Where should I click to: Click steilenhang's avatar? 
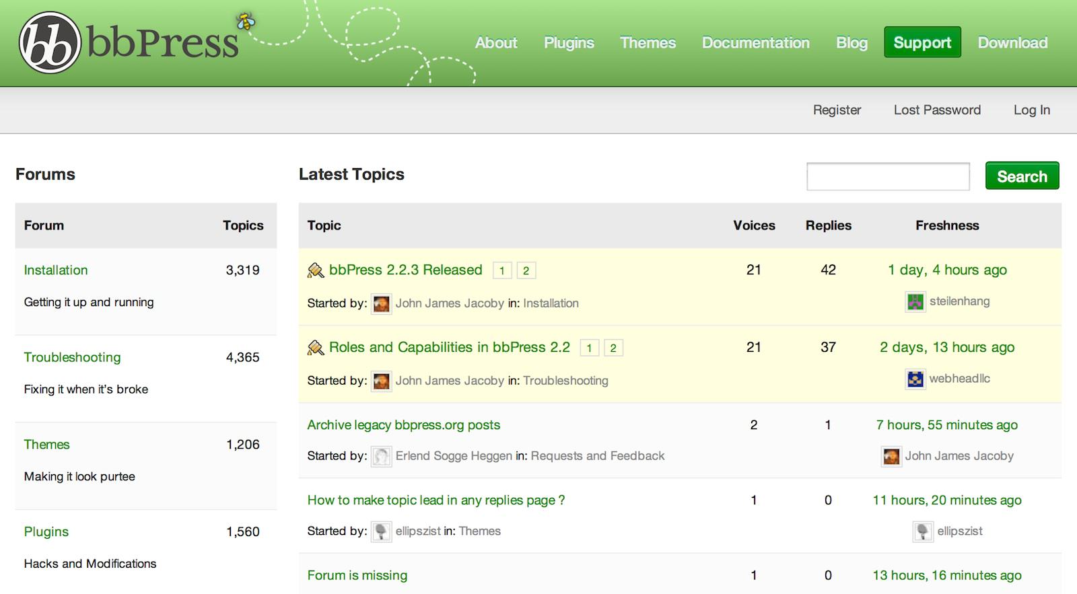pyautogui.click(x=915, y=301)
